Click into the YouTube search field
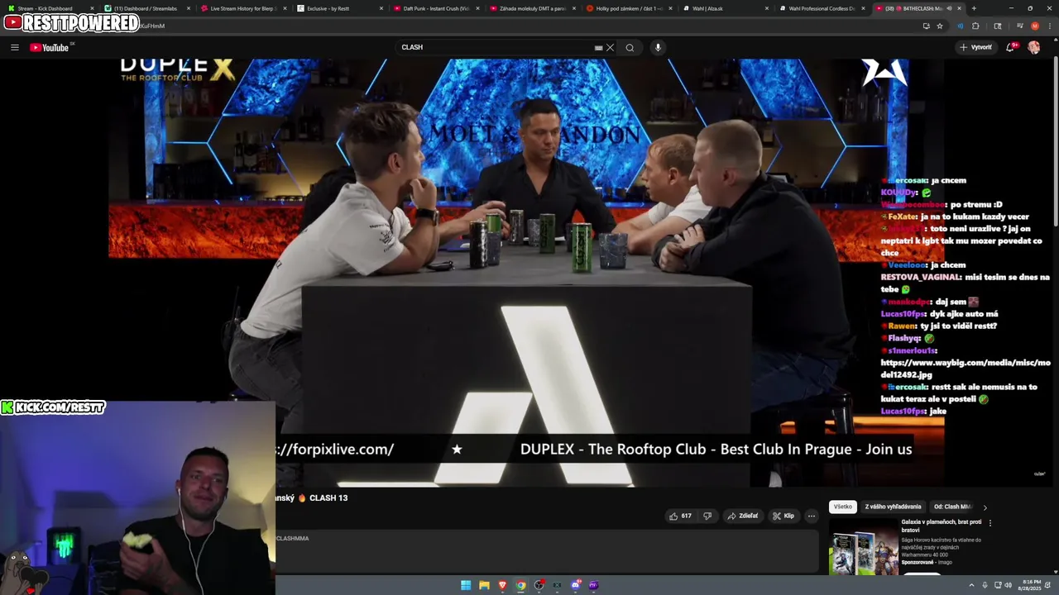 pyautogui.click(x=496, y=47)
